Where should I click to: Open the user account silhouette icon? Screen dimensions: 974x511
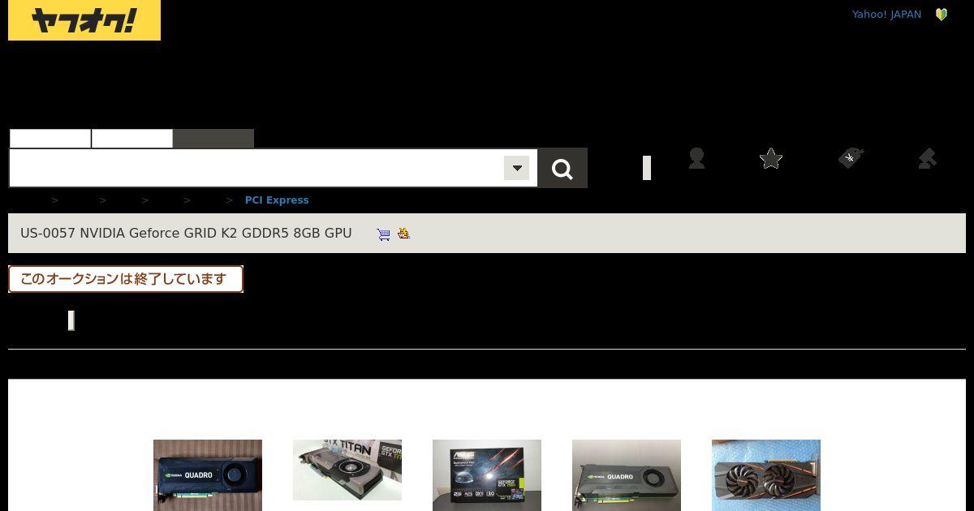[696, 158]
